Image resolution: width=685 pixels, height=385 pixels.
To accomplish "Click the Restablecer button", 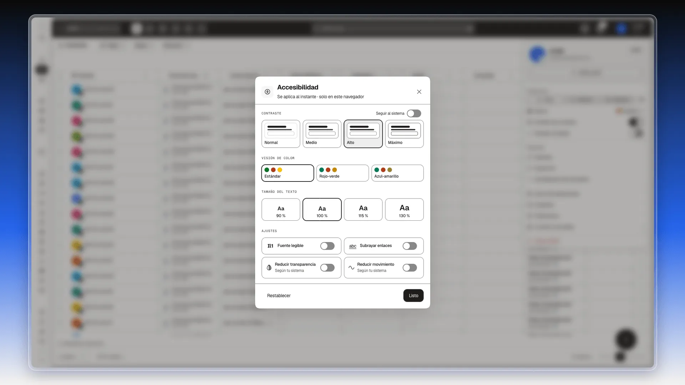I will (x=279, y=296).
